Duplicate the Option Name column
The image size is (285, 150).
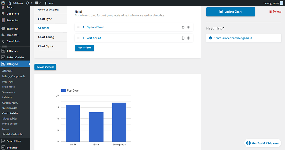(x=183, y=27)
